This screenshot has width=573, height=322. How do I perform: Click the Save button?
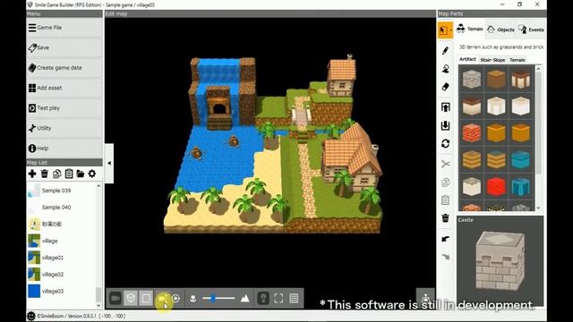pos(64,47)
